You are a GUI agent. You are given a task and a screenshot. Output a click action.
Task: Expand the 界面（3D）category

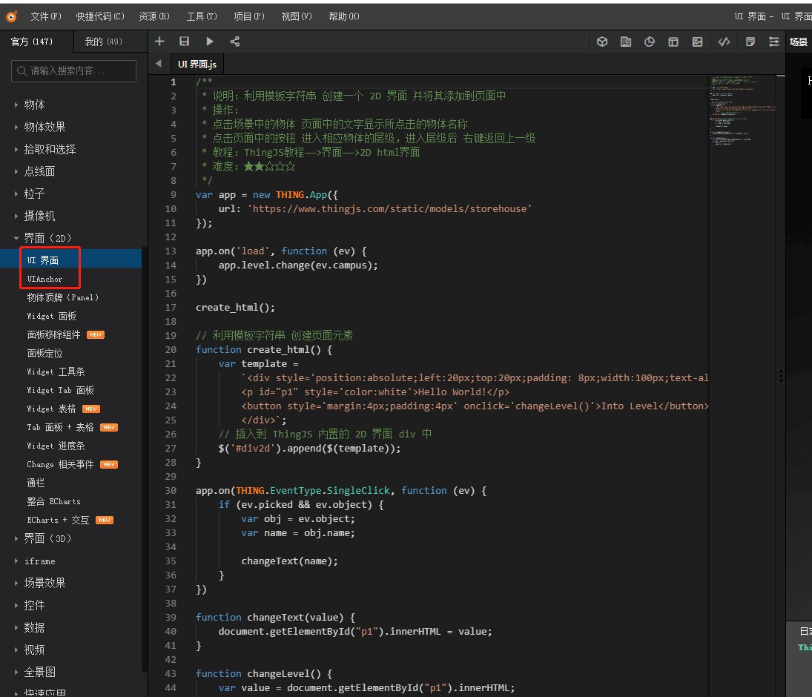click(x=47, y=538)
